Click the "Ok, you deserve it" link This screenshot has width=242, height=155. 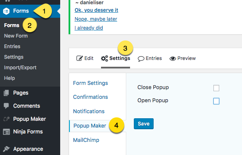pos(96,10)
